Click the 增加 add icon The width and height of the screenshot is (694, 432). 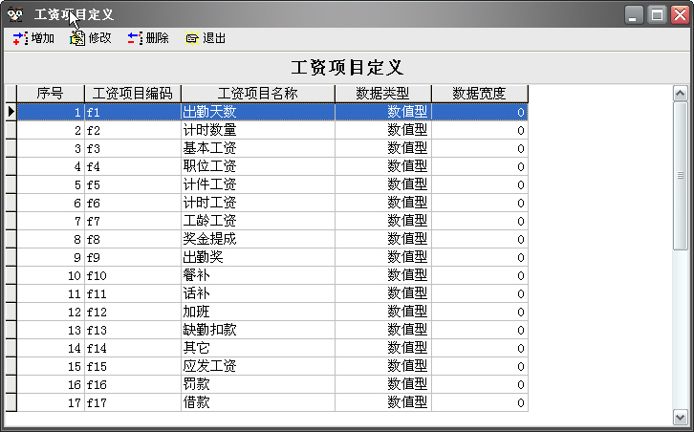tap(20, 38)
